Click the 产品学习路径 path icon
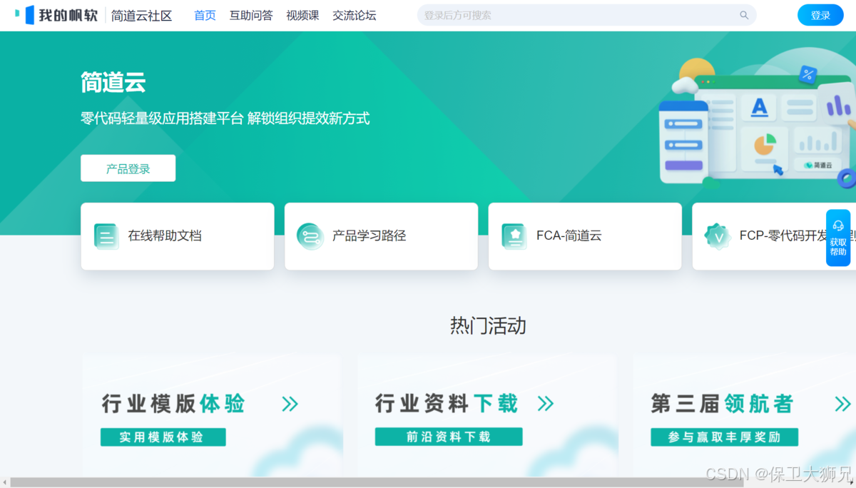Viewport: 856px width, 488px height. pyautogui.click(x=310, y=236)
